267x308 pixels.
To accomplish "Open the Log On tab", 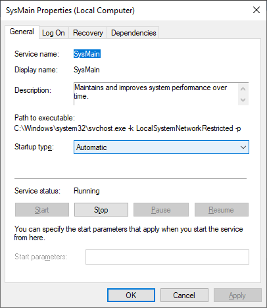I will 53,33.
